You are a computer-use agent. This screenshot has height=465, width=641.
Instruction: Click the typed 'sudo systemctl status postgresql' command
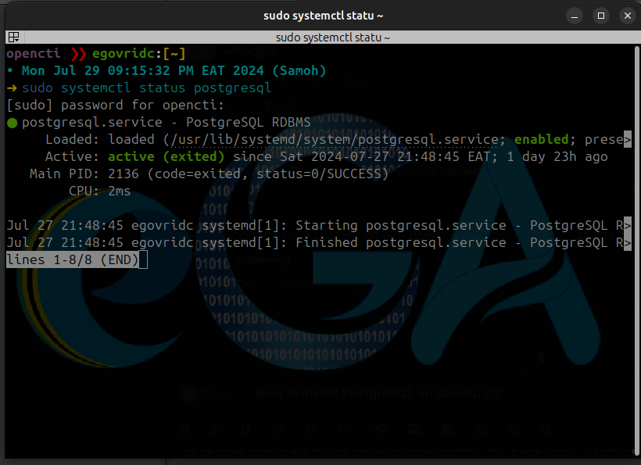coord(146,88)
